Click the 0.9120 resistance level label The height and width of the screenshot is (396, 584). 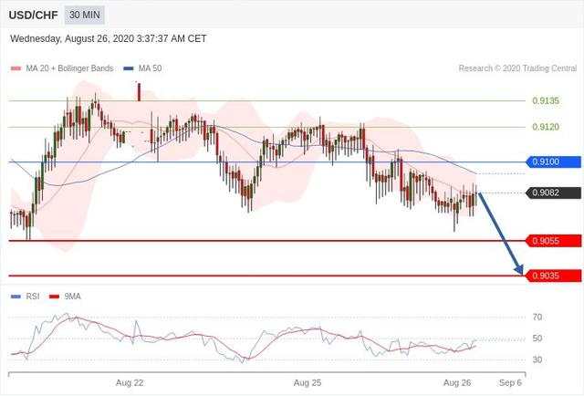point(546,127)
